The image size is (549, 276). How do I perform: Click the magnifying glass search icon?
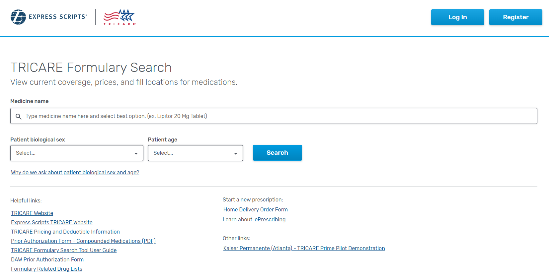tap(19, 116)
